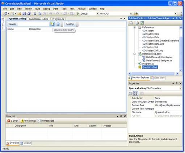Open the find combo box dropdown arrow
Screen dimensions: 185x153
pyautogui.click(x=176, y=14)
